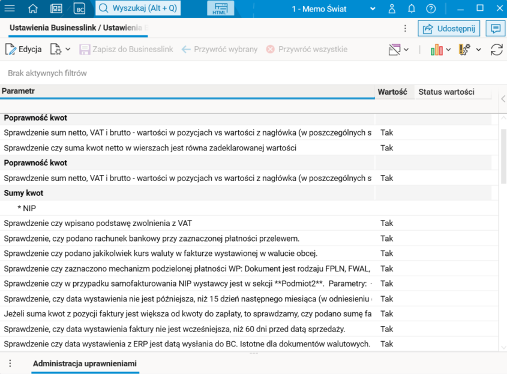The height and width of the screenshot is (374, 507).
Task: Click the account person icon
Action: [392, 8]
